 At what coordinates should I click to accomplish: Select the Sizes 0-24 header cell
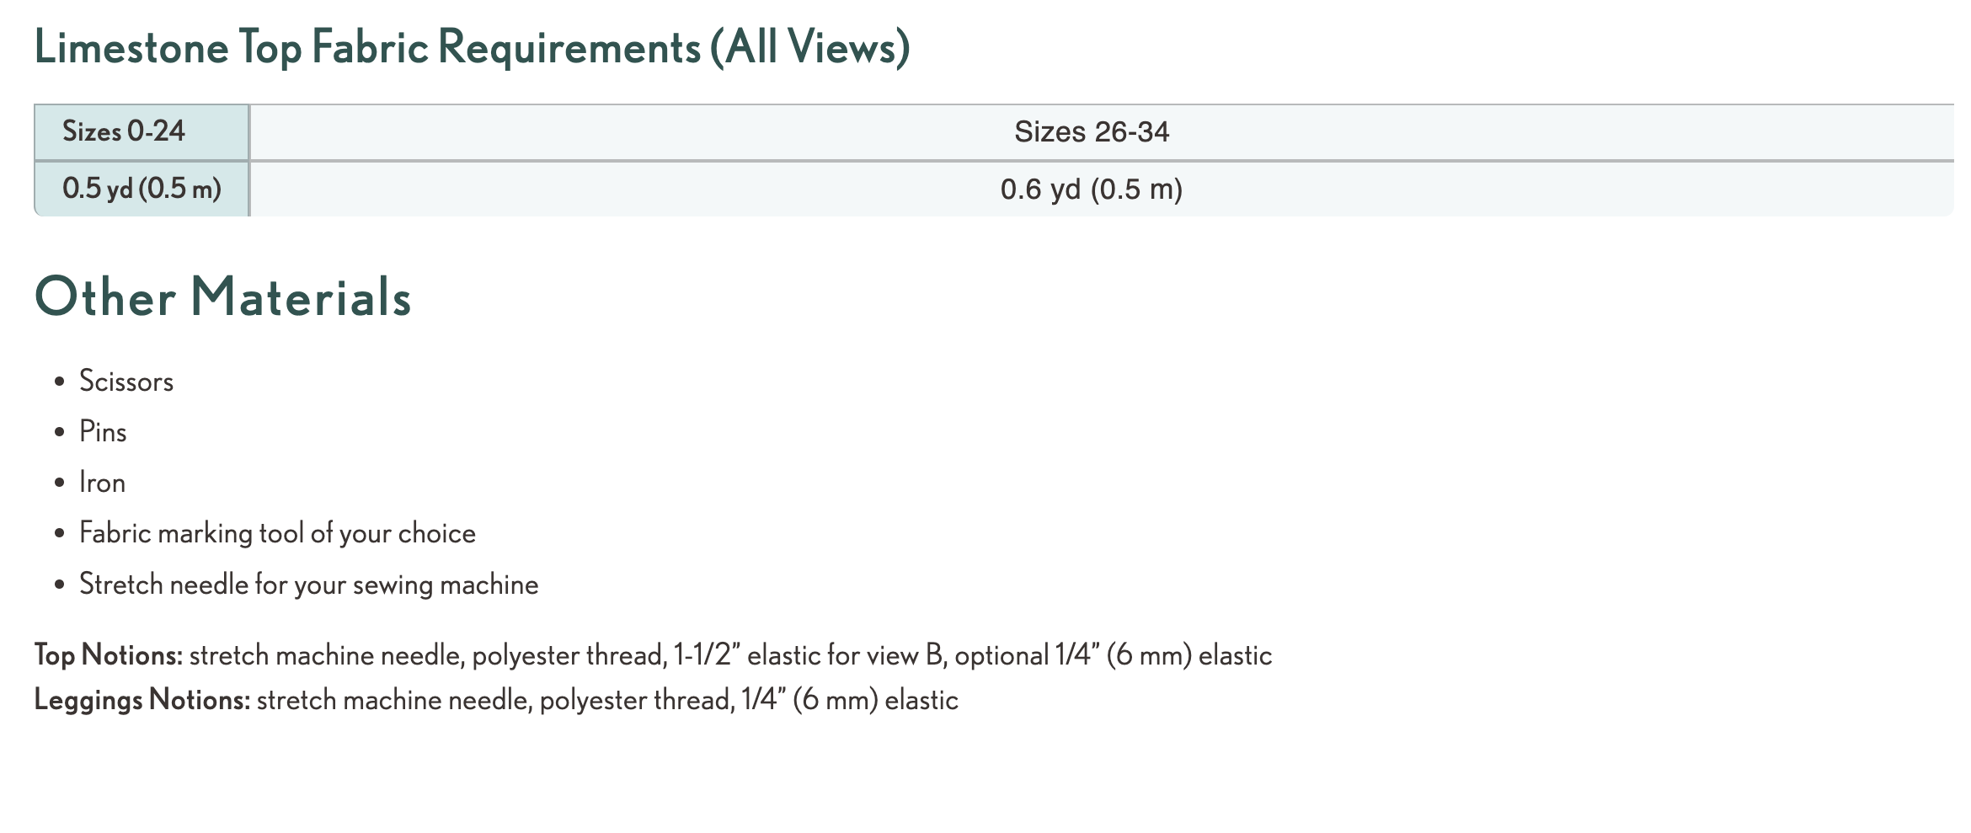pos(142,132)
